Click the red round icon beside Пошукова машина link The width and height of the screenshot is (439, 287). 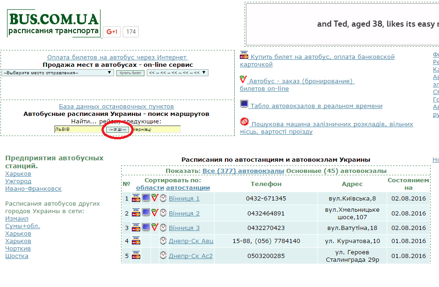[x=245, y=122]
